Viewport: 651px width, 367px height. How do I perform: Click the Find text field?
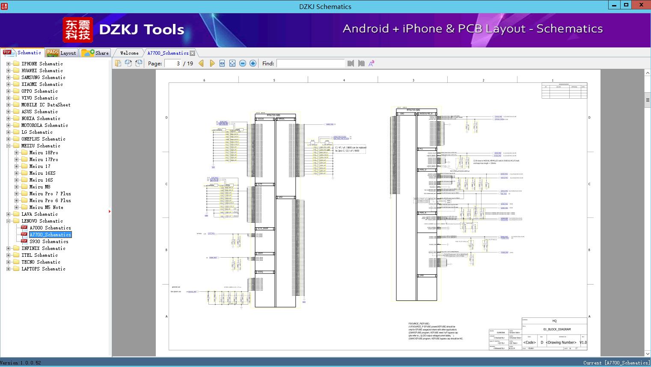pyautogui.click(x=310, y=63)
